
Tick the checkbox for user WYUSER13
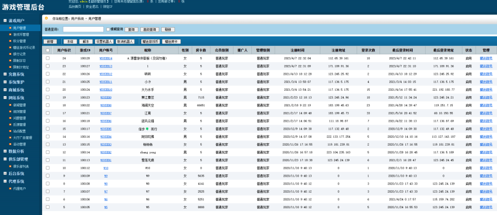(48, 66)
